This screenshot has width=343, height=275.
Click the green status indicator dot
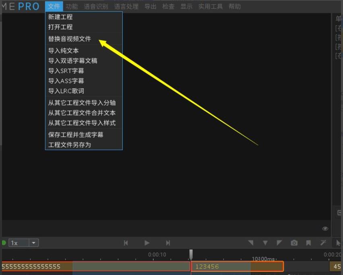click(x=4, y=243)
